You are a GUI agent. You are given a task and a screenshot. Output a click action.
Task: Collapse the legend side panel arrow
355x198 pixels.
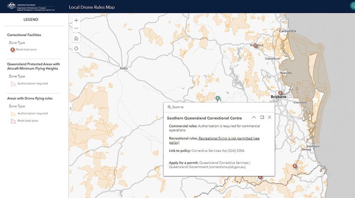click(x=70, y=109)
